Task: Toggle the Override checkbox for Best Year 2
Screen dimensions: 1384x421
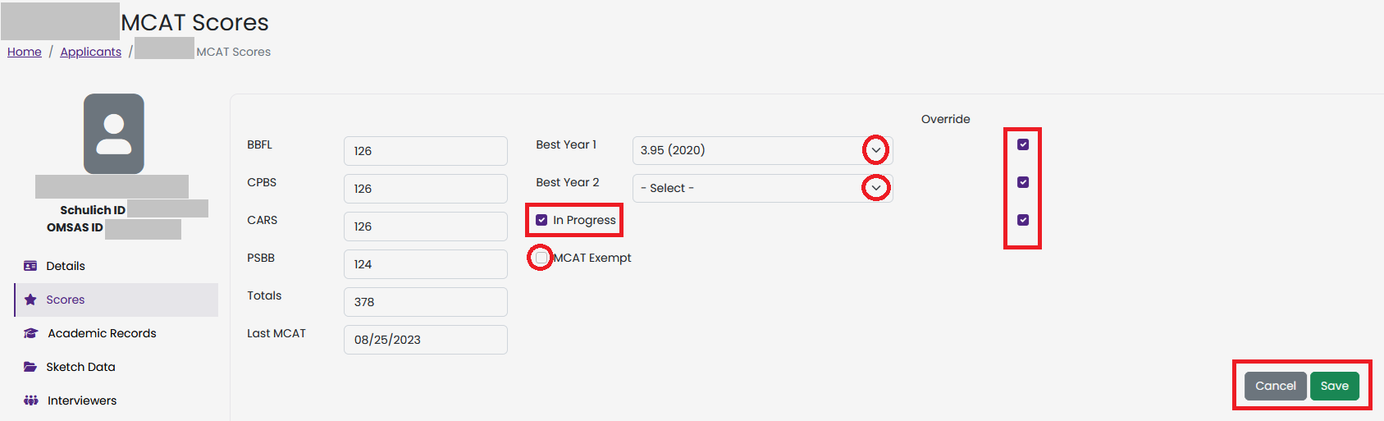Action: click(1023, 182)
